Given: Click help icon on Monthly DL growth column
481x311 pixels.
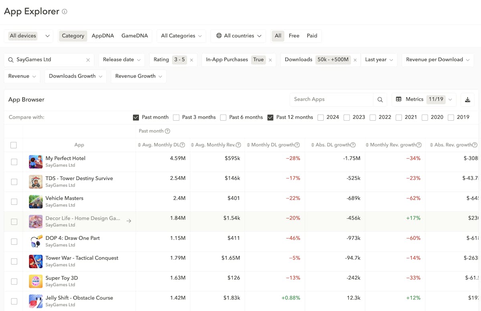Looking at the screenshot, I should tap(297, 145).
